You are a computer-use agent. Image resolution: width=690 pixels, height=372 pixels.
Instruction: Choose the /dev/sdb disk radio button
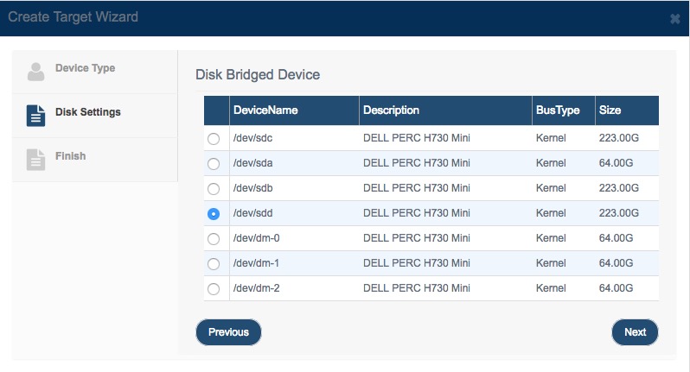tap(214, 189)
